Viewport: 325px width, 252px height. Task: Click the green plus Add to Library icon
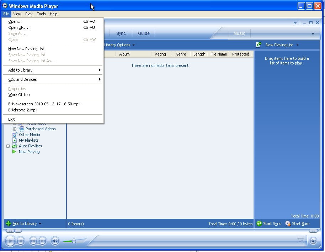tap(9, 224)
